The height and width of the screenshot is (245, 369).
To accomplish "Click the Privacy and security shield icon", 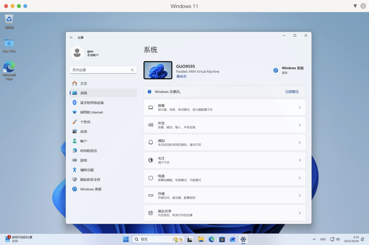I will click(x=74, y=179).
